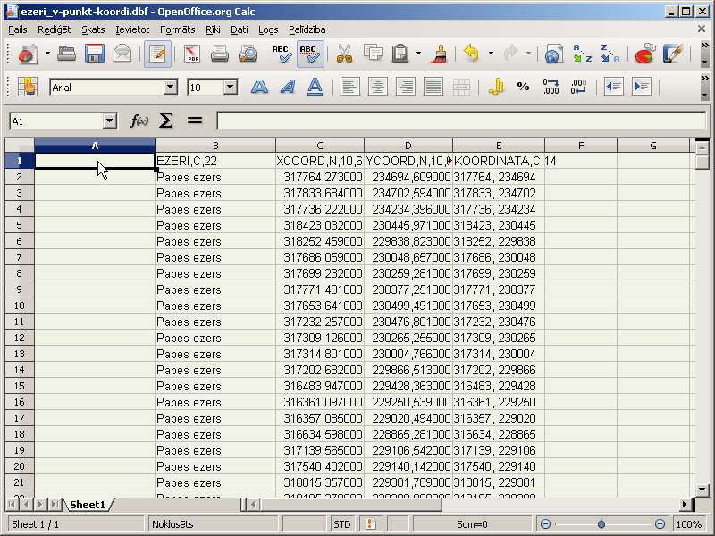Open the Hyperlink dialog globe icon

click(553, 54)
